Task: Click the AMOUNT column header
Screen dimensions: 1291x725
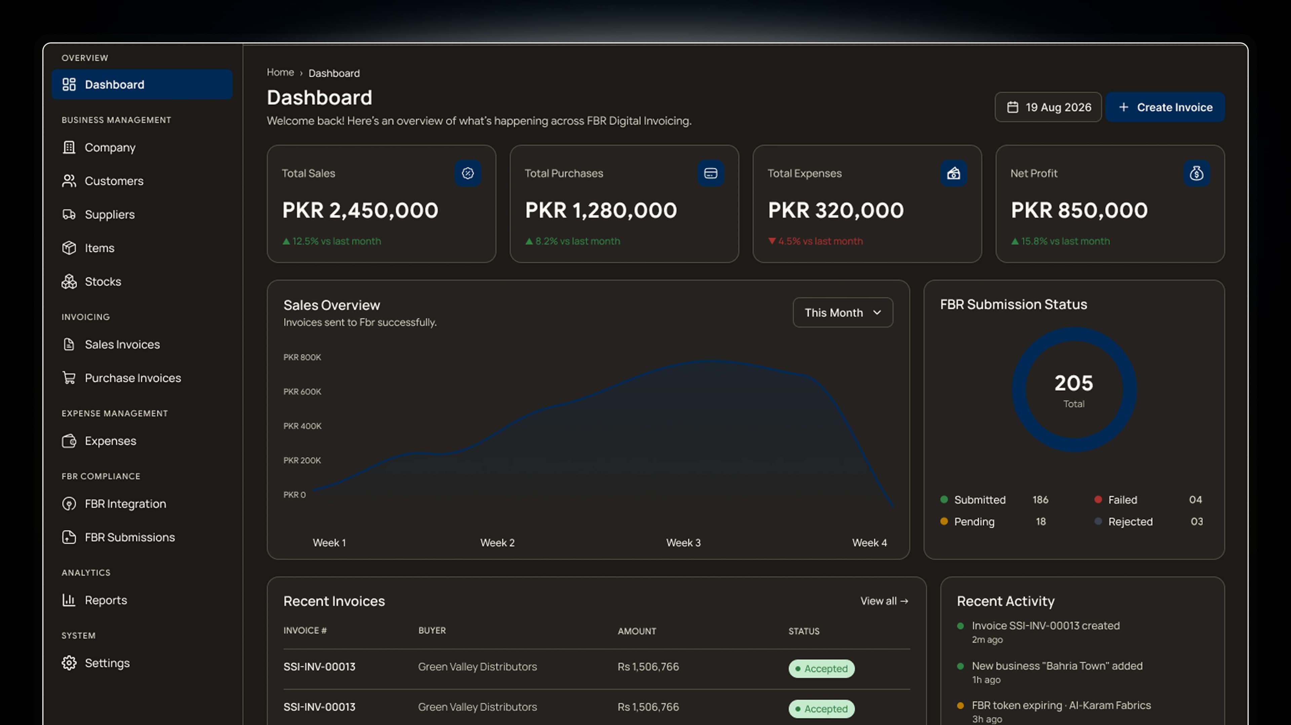Action: [x=636, y=631]
